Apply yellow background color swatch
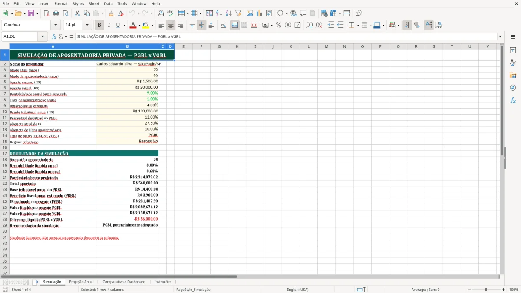 146,25
